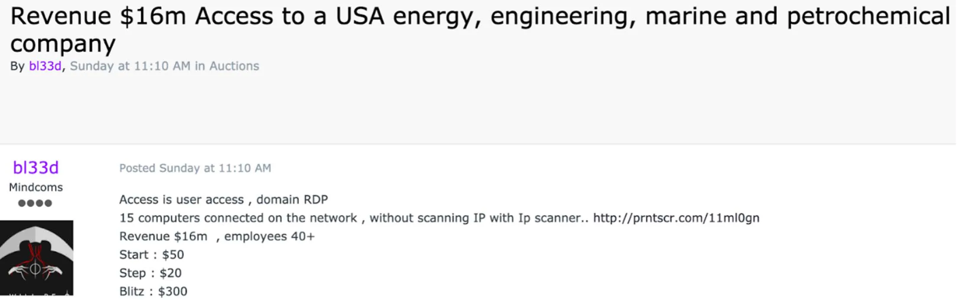
Task: Click the last rank dot under Mindcoms
Action: point(48,203)
